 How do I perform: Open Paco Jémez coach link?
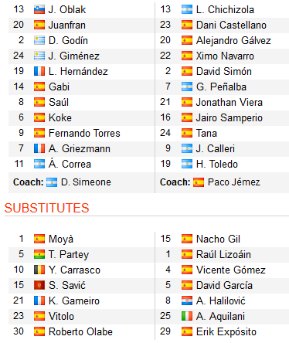point(234,182)
